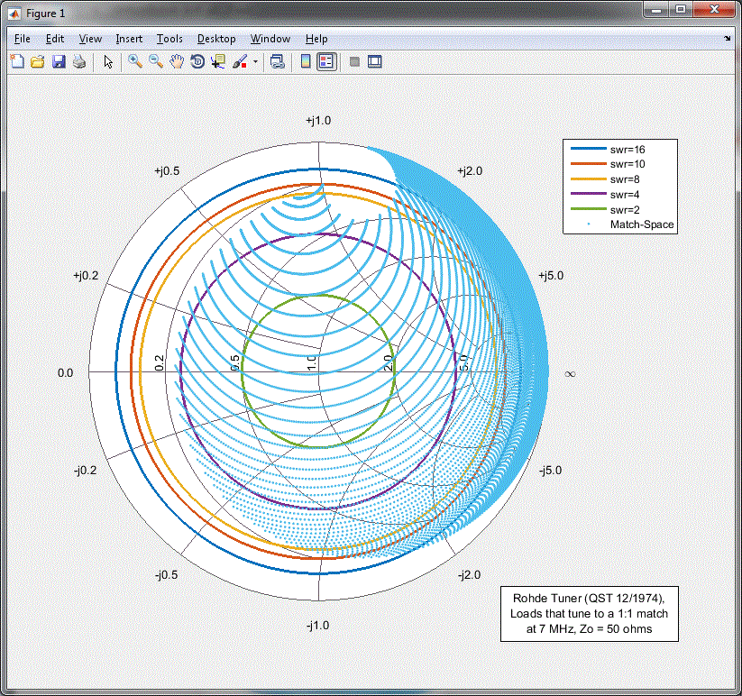Create a new figure document
This screenshot has width=742, height=696.
pos(16,61)
